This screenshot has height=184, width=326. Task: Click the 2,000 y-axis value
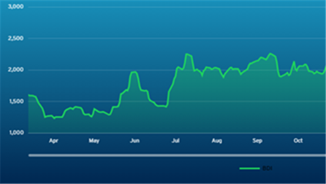[16, 70]
